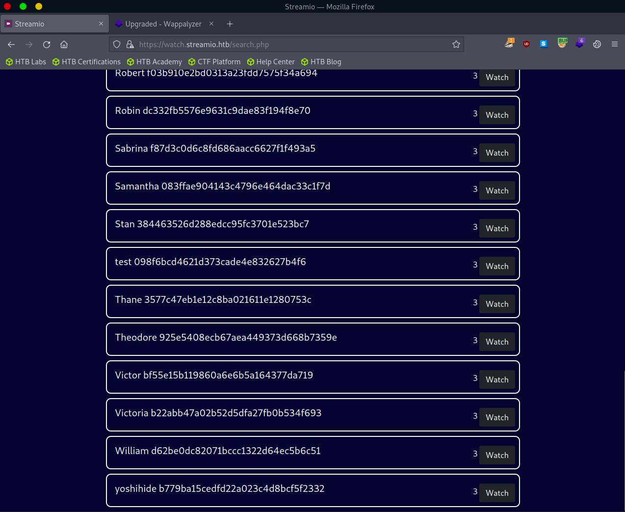Open the HTB Labs bookmark
Viewport: 625px width, 512px height.
[26, 62]
